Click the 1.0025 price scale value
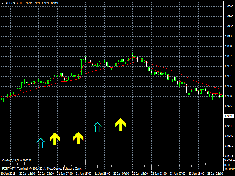 [229, 56]
